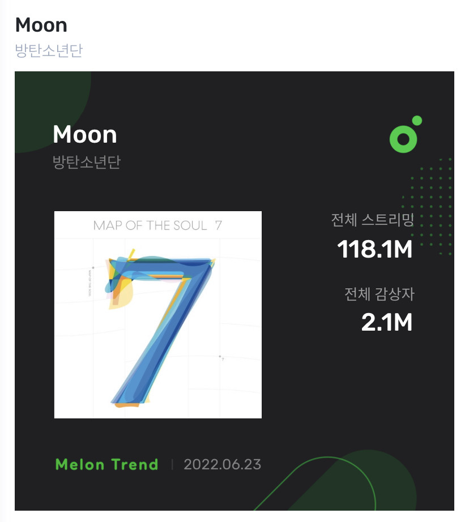Click the 전체 스트리밍 label
Viewport: 469px width, 522px height.
pyautogui.click(x=372, y=220)
